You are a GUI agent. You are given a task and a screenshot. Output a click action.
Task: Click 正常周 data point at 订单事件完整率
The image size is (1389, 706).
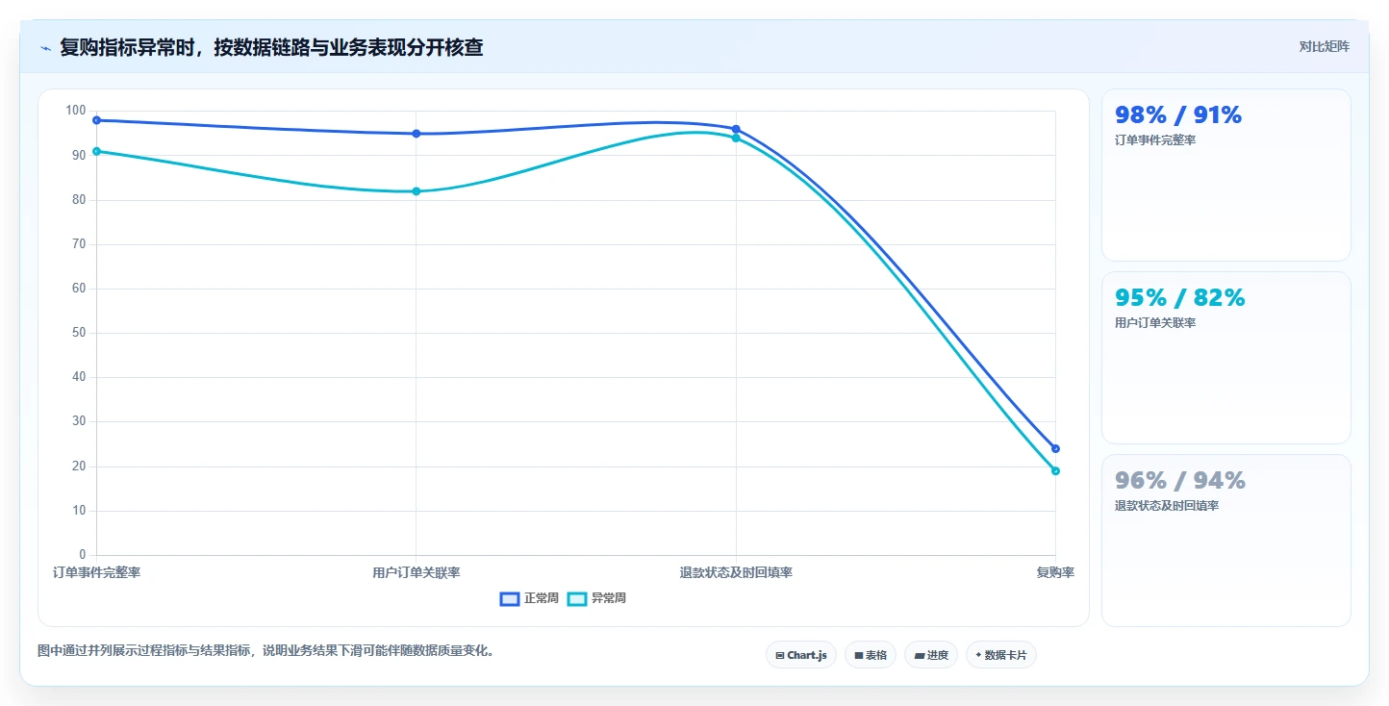[96, 120]
